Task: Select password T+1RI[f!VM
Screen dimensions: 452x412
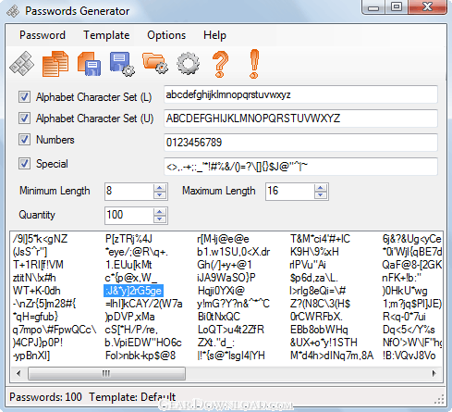Action: 38,265
